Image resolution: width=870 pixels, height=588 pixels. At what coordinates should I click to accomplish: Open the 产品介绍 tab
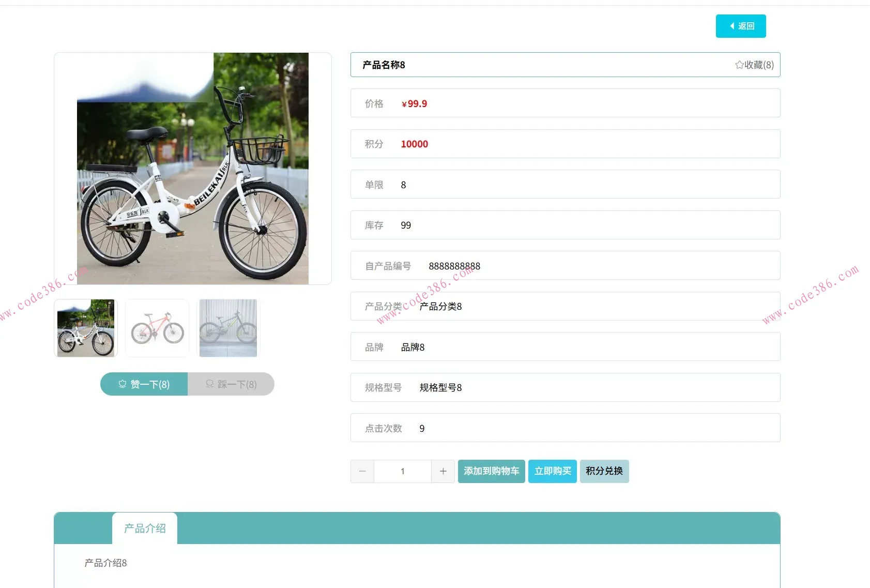[x=145, y=528]
